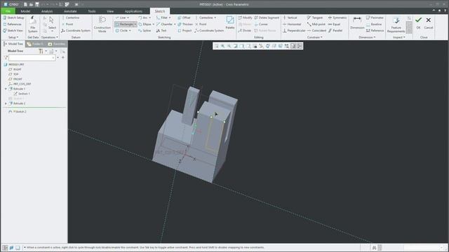Open the Rectangle type dropdown arrow
The width and height of the screenshot is (449, 252).
pos(135,24)
